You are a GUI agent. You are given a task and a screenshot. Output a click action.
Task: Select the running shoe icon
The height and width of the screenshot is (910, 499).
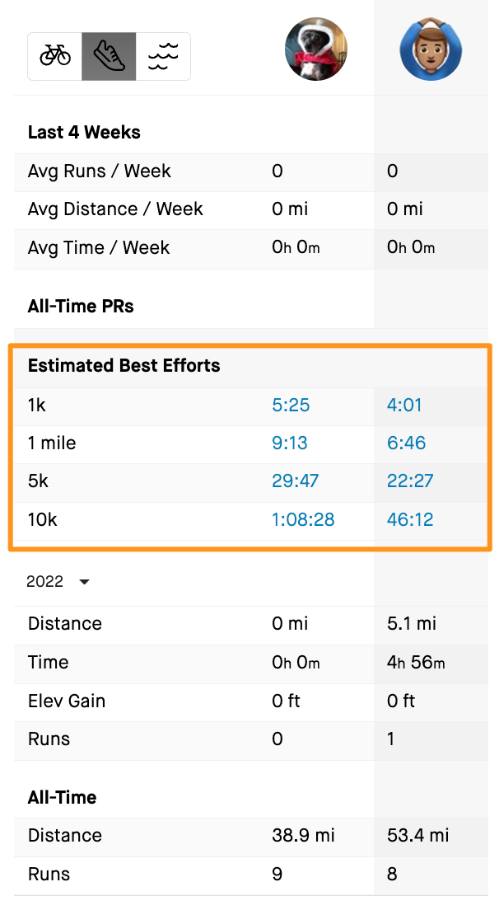pos(109,56)
